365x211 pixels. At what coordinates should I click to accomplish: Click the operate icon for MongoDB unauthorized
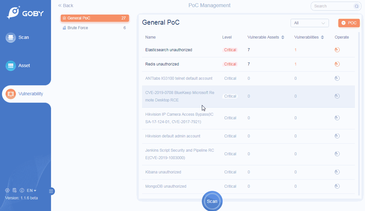337,186
